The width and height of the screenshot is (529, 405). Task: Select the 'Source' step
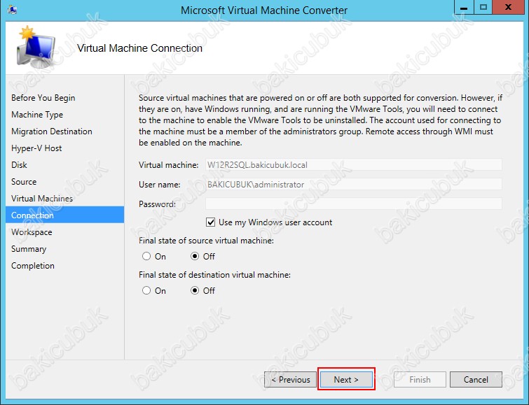click(24, 182)
